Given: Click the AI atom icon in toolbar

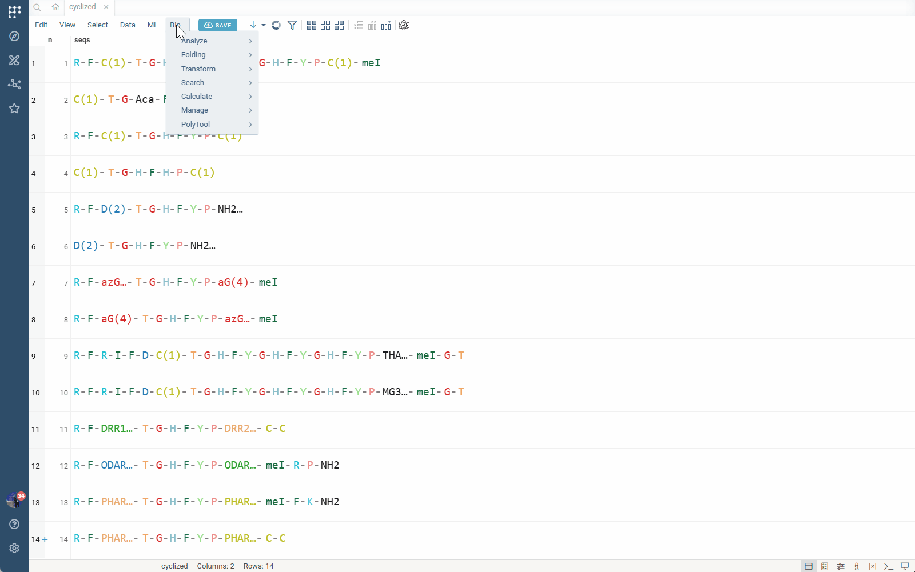Looking at the screenshot, I should pyautogui.click(x=404, y=25).
